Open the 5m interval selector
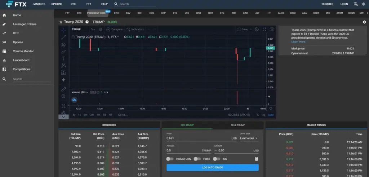The image size is (369, 177). point(93,30)
